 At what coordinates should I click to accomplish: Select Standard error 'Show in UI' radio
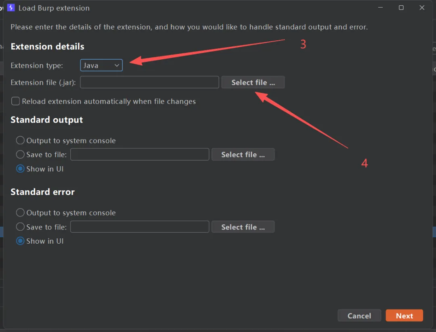tap(20, 241)
